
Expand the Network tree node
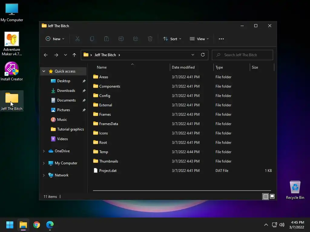coord(44,175)
